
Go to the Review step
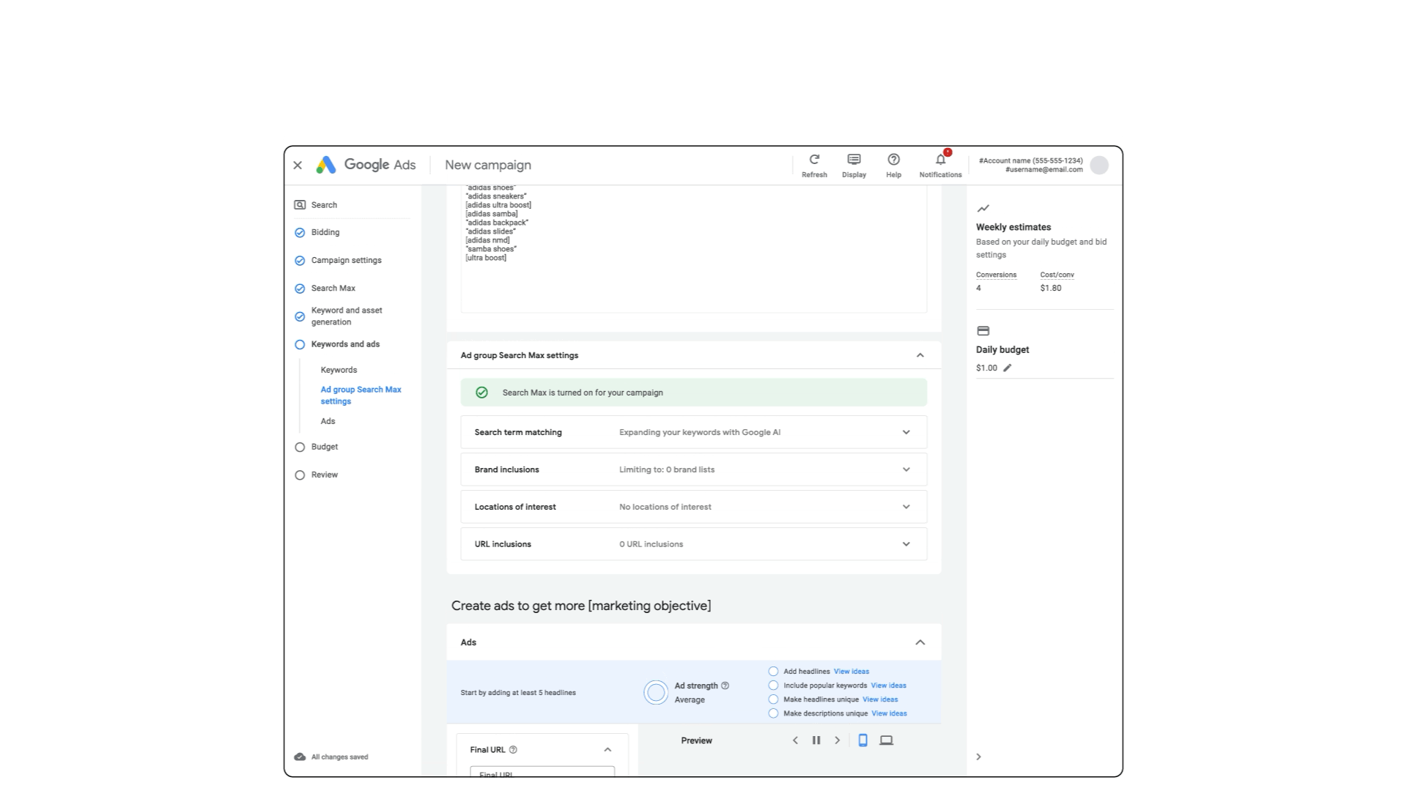point(324,475)
